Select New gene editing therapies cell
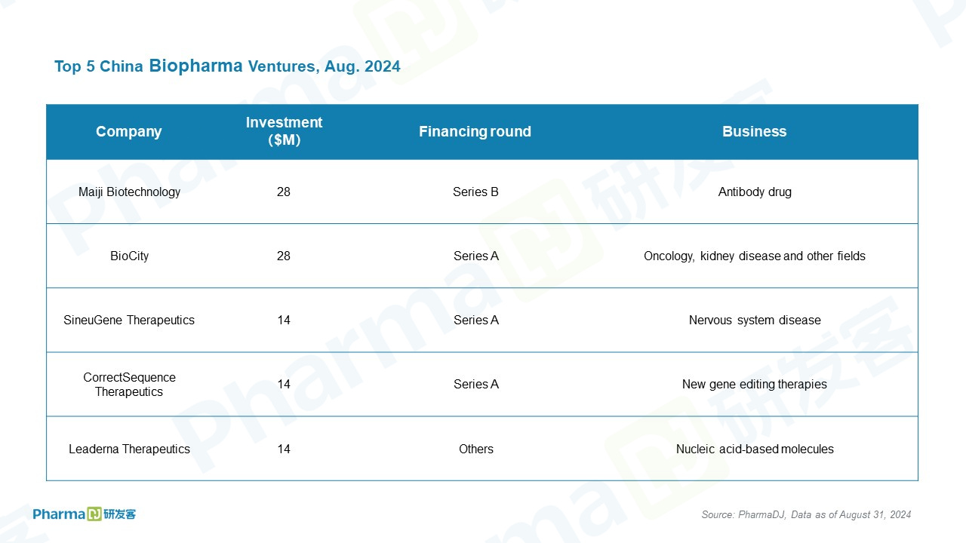The image size is (966, 543). [x=755, y=384]
